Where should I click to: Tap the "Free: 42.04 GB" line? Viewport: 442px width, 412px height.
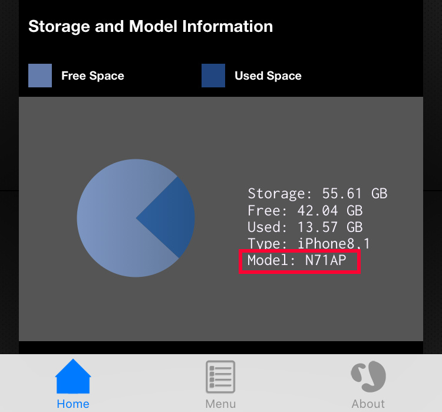pyautogui.click(x=305, y=210)
